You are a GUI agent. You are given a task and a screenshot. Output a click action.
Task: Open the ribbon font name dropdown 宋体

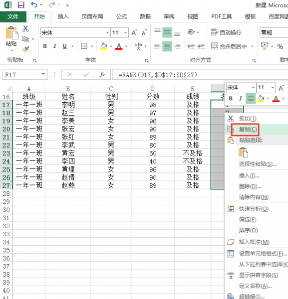tap(107, 32)
